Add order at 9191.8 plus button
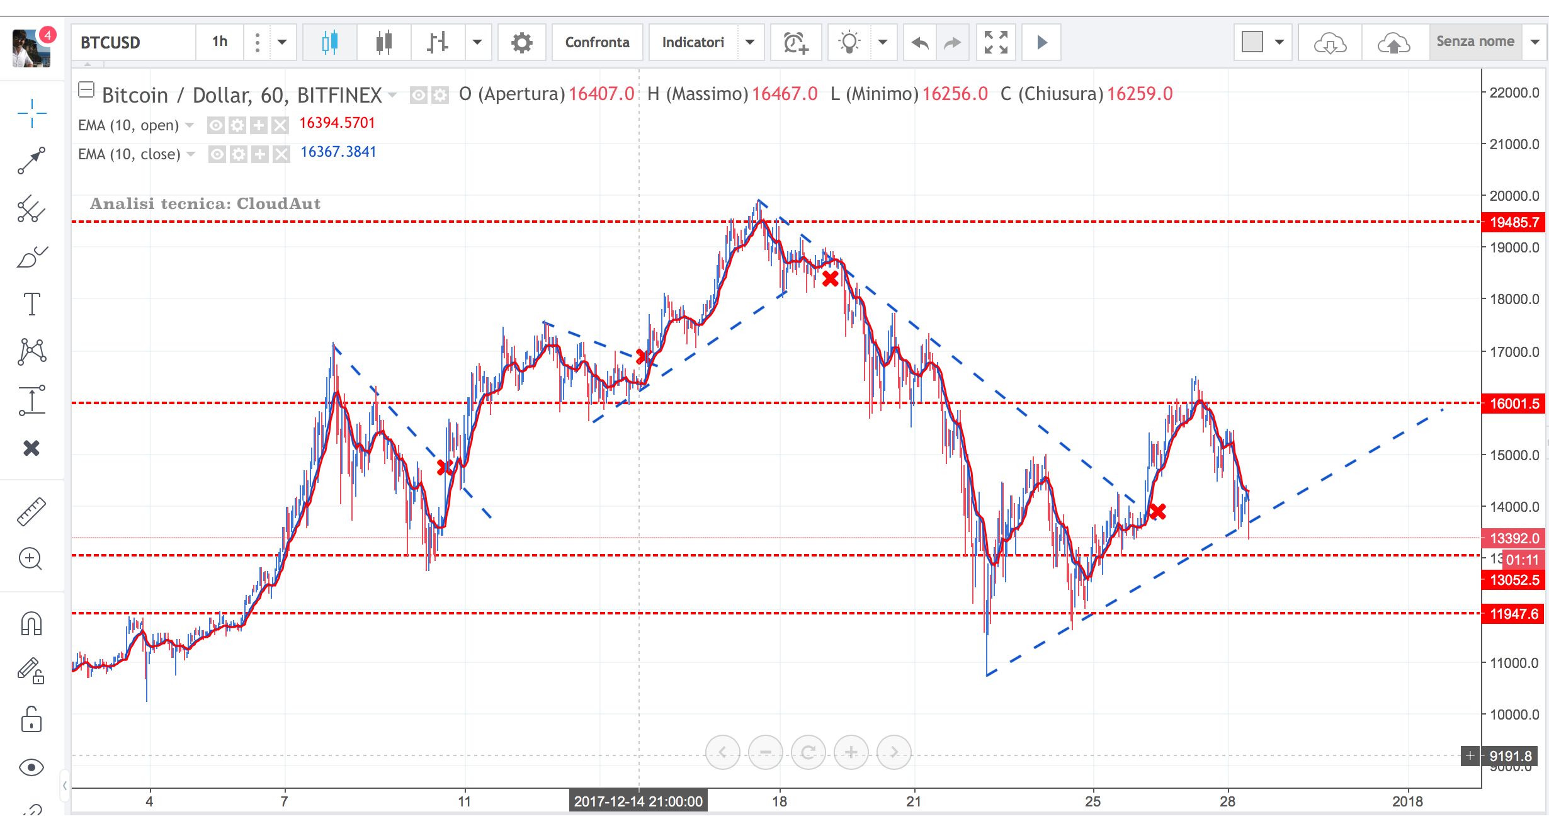1549x831 pixels. click(x=1470, y=755)
